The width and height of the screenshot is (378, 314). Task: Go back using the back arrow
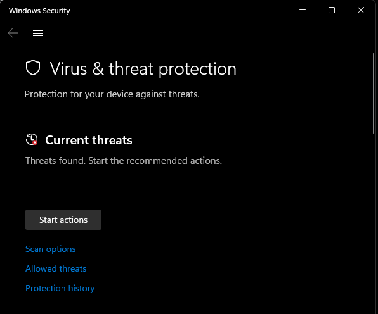click(13, 33)
